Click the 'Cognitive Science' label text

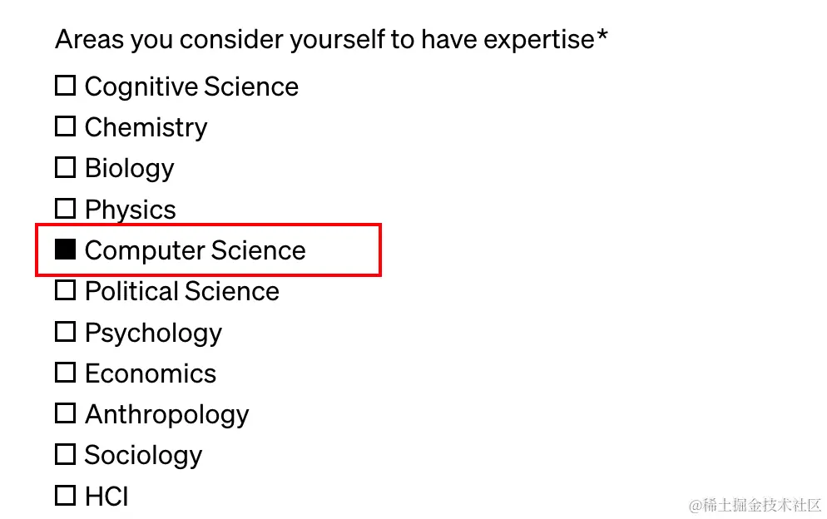click(x=191, y=86)
